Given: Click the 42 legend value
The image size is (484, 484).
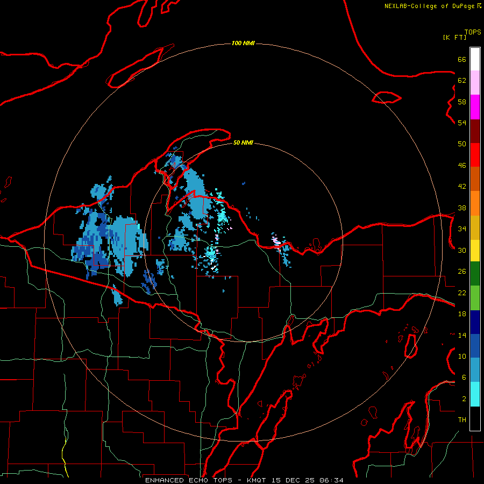Looking at the screenshot, I should pos(462,187).
